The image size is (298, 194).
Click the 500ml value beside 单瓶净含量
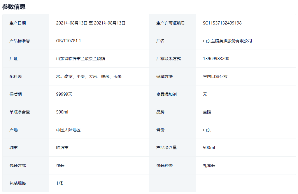pos(62,112)
